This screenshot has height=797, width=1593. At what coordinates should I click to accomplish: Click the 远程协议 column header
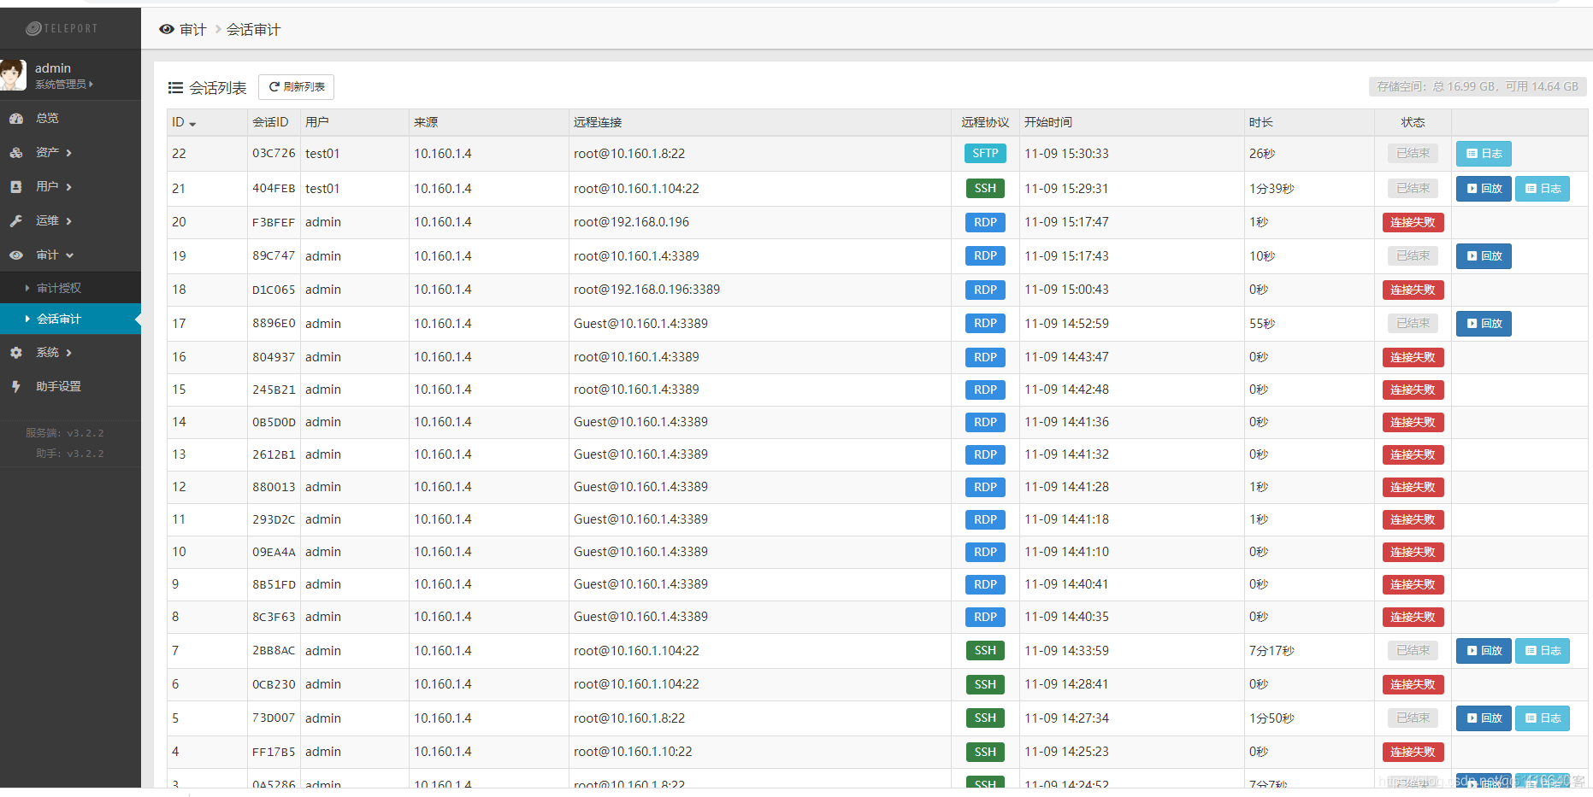(985, 122)
